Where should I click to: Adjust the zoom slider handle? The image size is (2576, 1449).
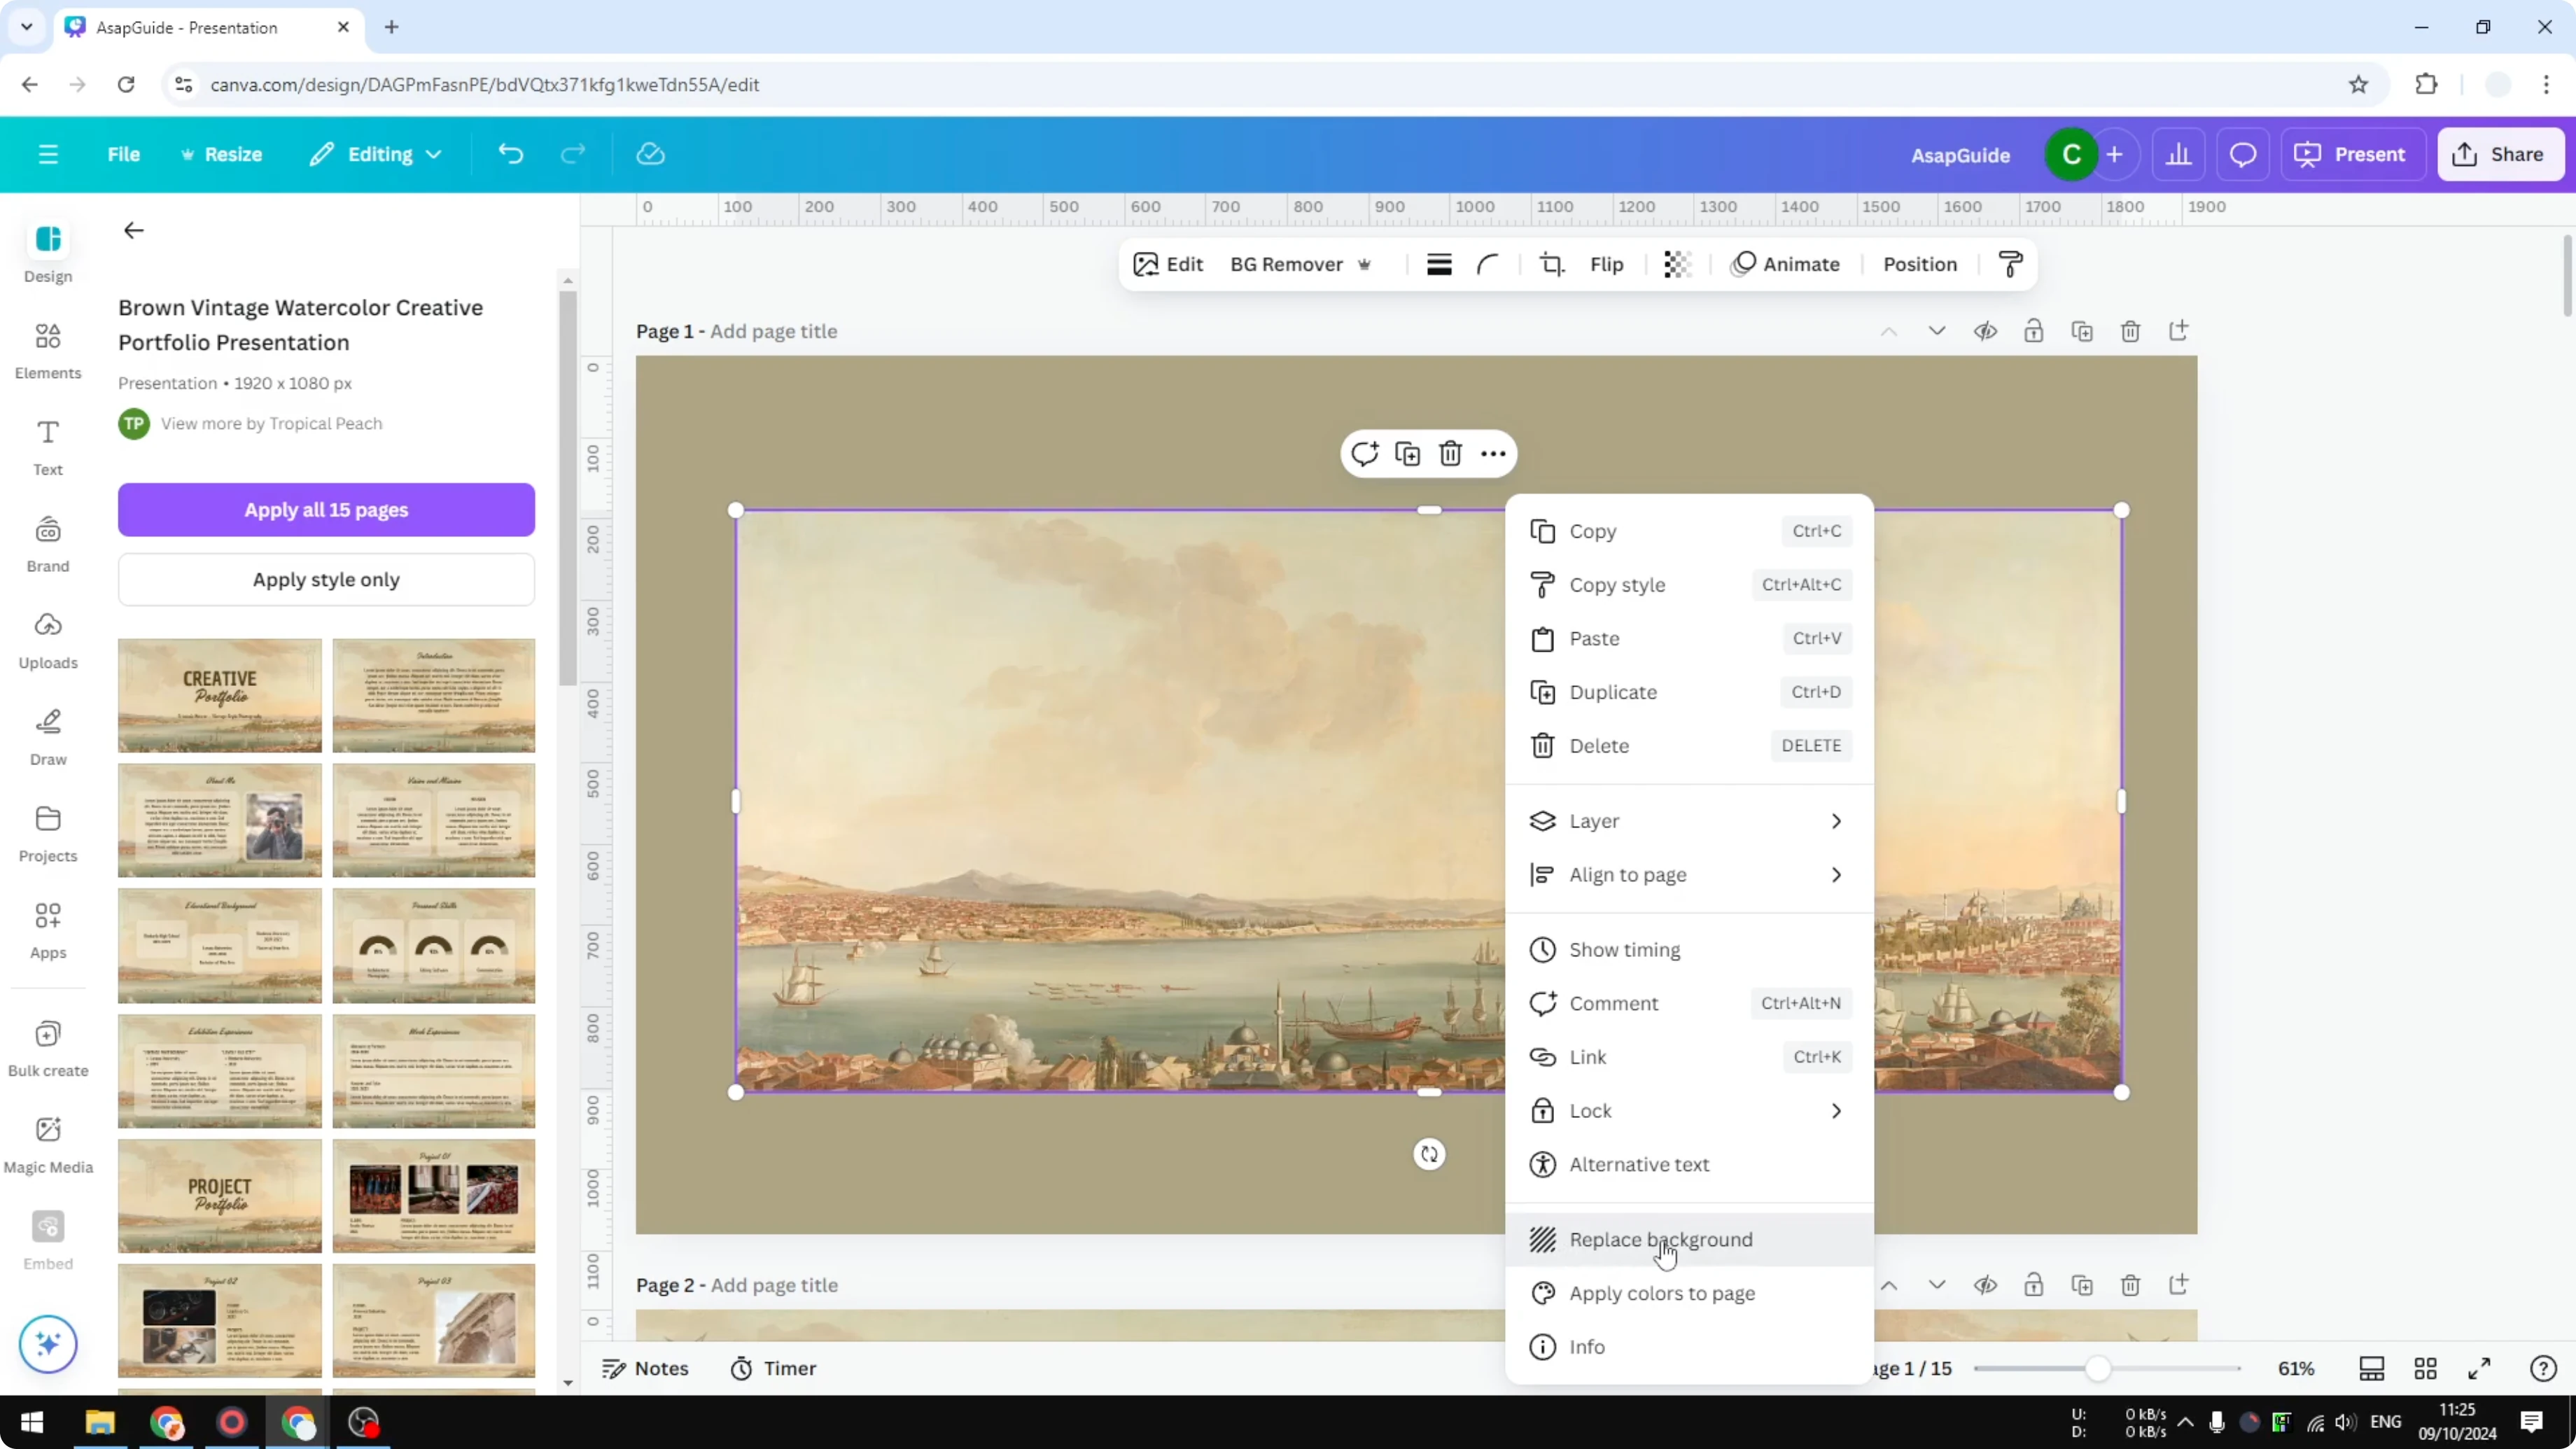click(x=2098, y=1369)
